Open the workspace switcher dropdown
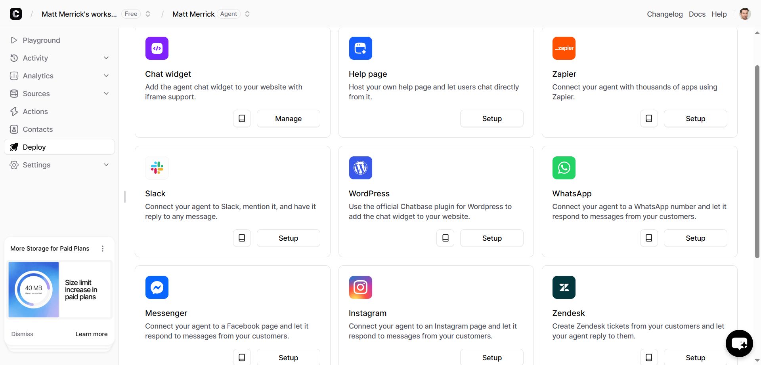Viewport: 761px width, 365px height. click(148, 14)
